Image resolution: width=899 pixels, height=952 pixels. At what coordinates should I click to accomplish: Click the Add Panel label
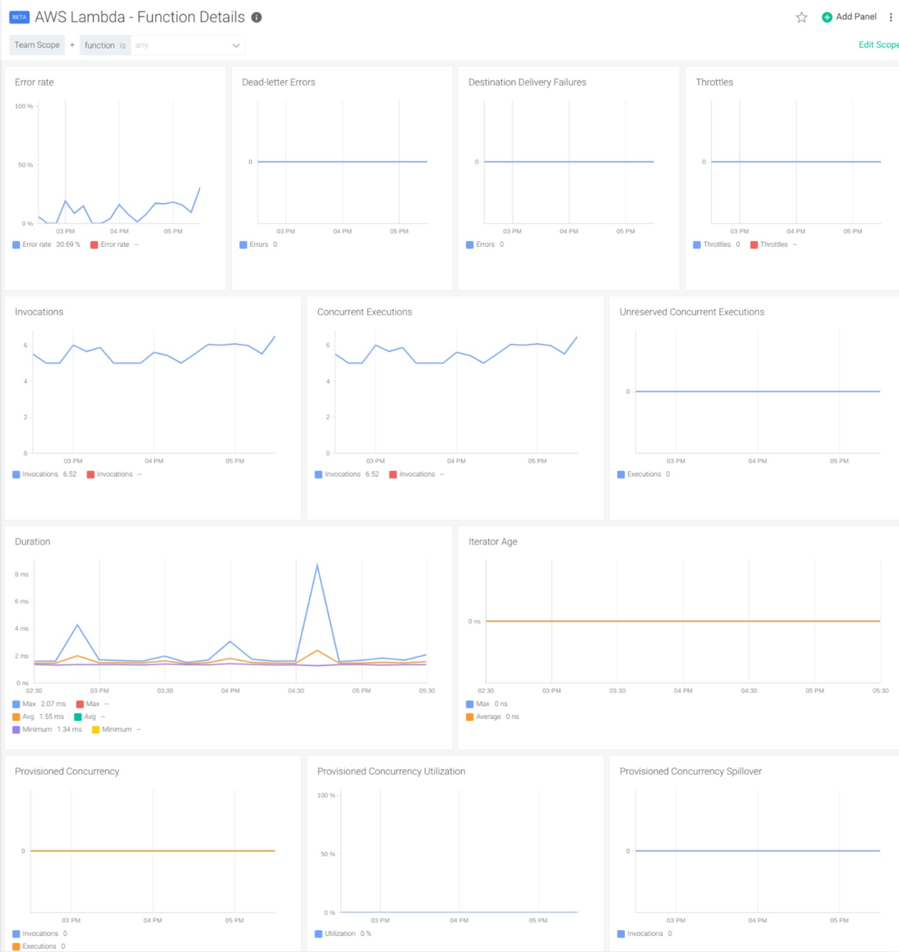click(856, 17)
